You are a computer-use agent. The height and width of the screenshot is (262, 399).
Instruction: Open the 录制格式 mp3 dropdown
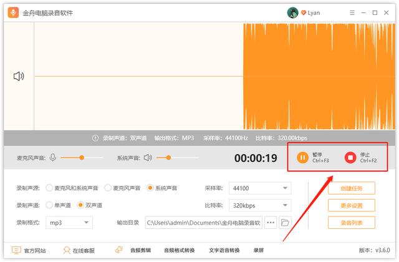pyautogui.click(x=69, y=223)
